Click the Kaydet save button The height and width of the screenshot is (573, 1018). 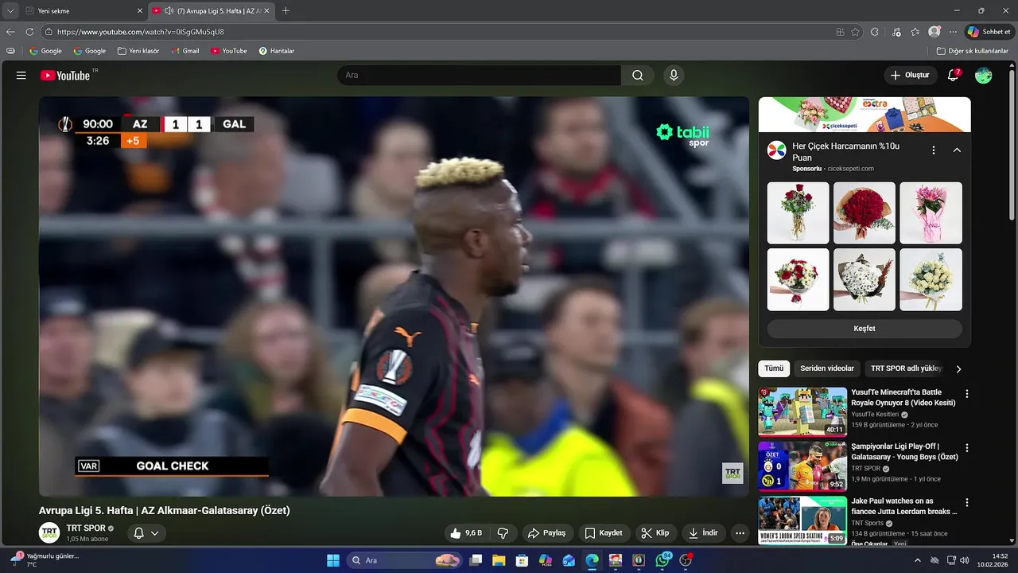tap(604, 533)
